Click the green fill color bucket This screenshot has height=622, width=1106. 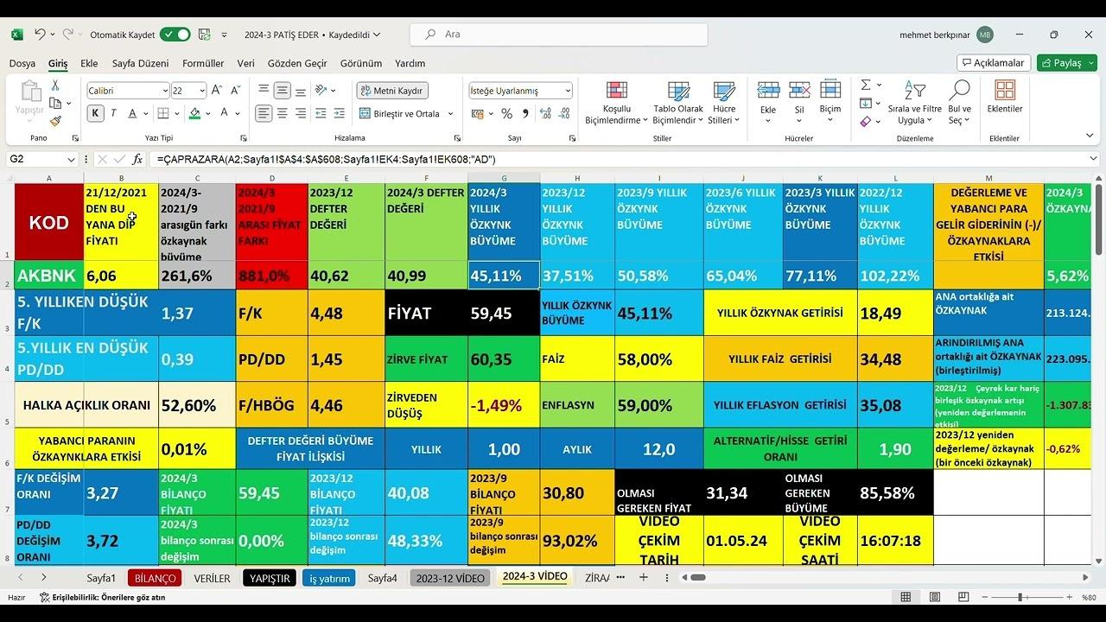pos(194,113)
